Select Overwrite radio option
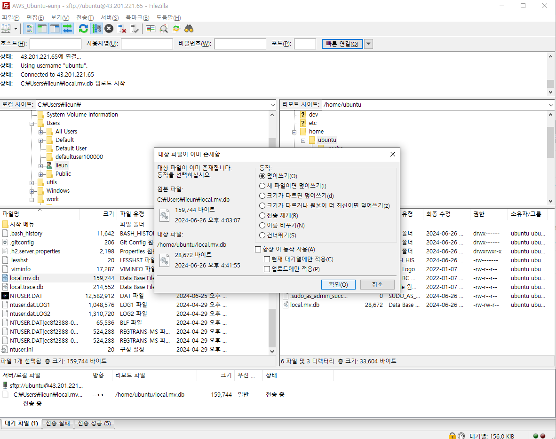Viewport: 556px width, 439px height. (x=262, y=176)
